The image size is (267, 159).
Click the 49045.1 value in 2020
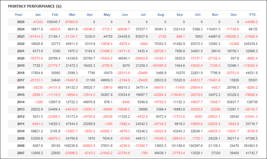pyautogui.click(x=124, y=58)
